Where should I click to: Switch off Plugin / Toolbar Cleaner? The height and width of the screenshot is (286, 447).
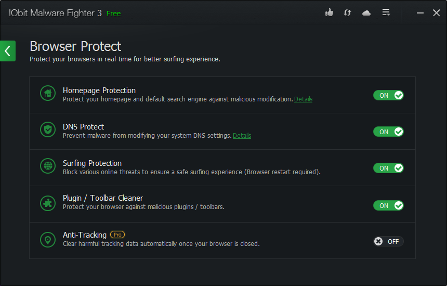click(389, 205)
